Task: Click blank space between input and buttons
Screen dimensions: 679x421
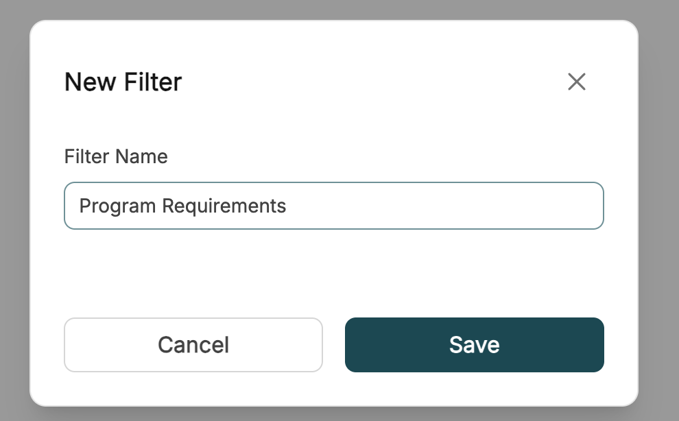Action: (334, 273)
